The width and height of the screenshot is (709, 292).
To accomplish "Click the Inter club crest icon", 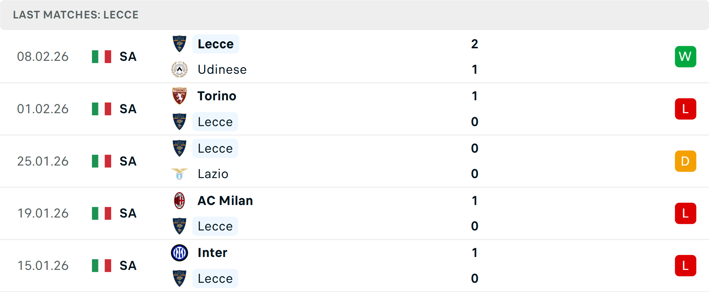I will tap(179, 253).
